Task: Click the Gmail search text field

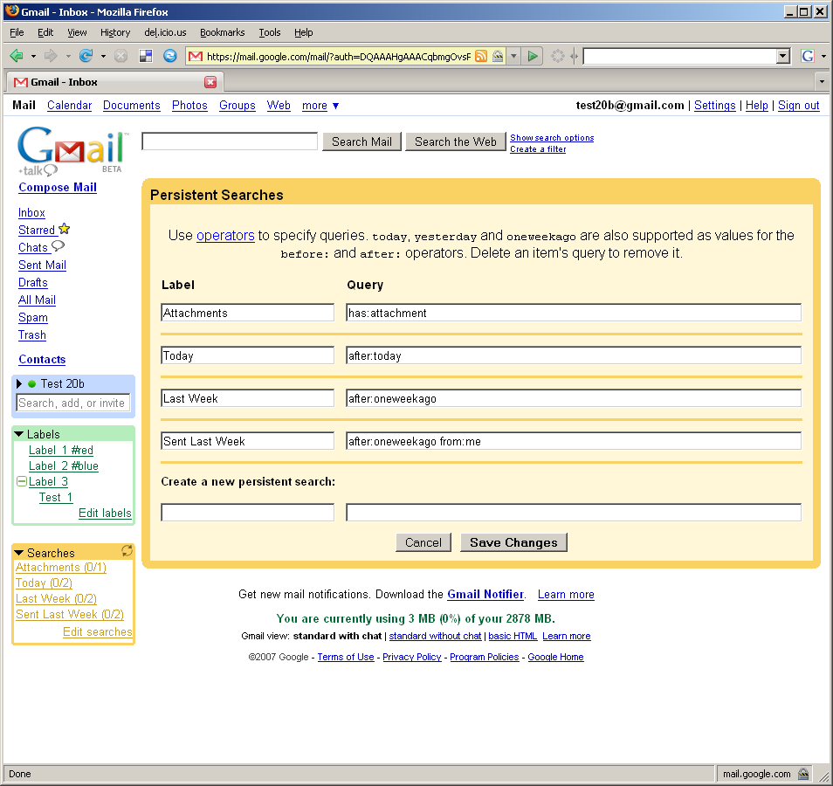Action: click(x=230, y=141)
